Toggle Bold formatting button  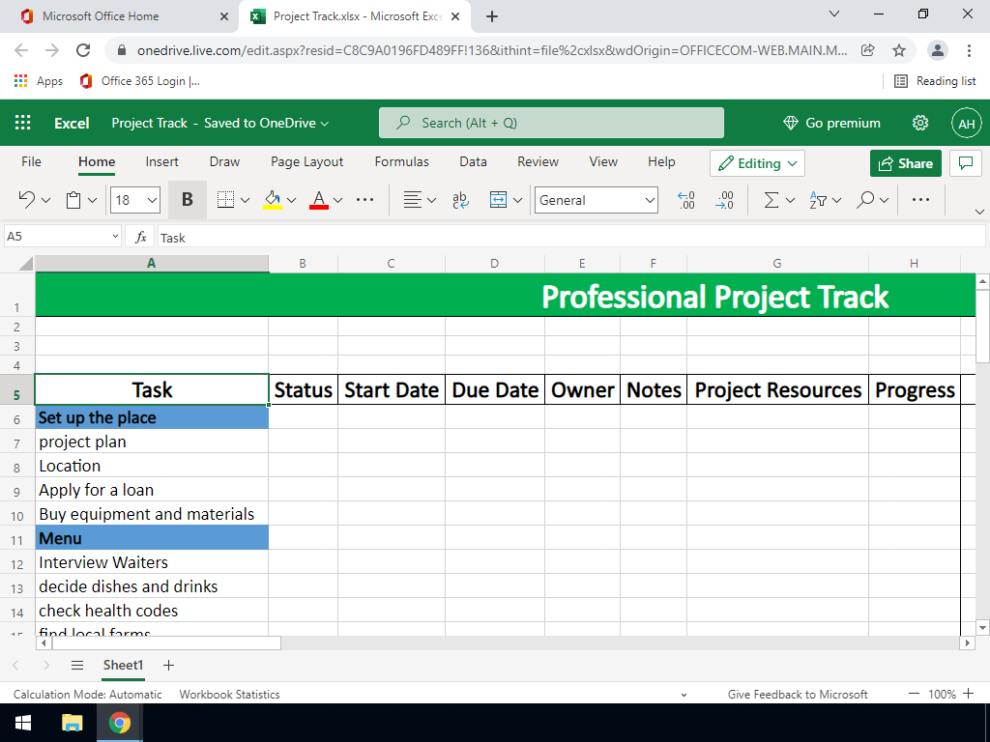187,200
